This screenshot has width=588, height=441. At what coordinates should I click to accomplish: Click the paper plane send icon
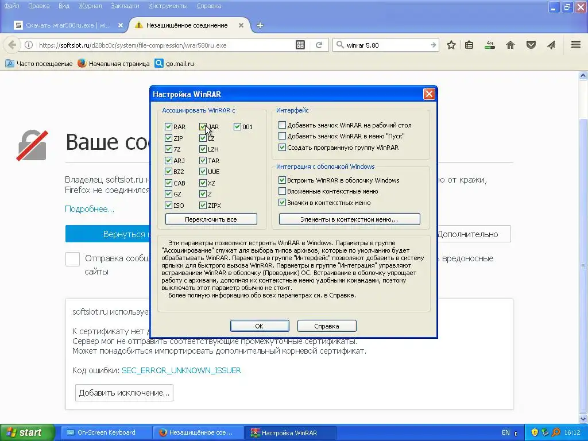(551, 45)
